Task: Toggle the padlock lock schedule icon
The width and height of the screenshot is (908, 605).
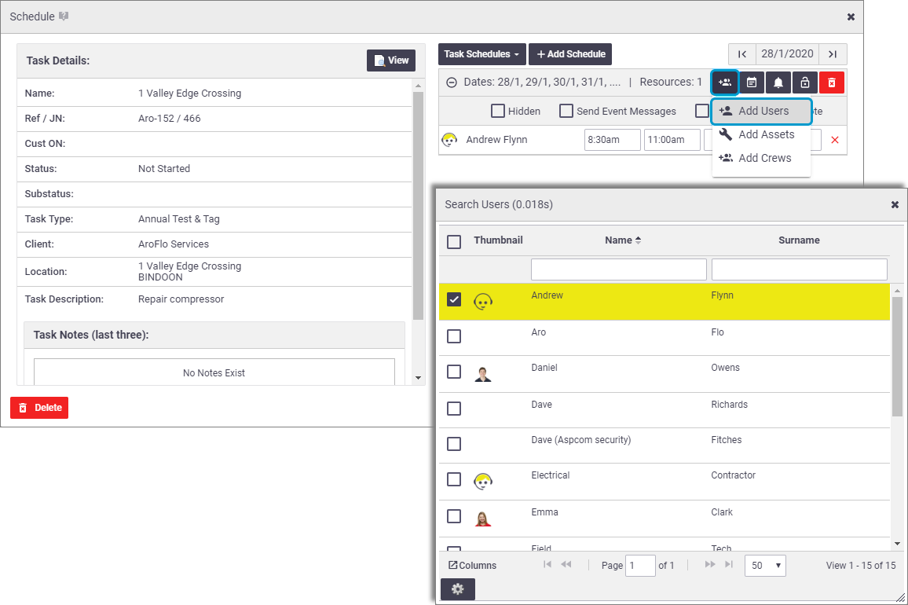Action: 805,82
